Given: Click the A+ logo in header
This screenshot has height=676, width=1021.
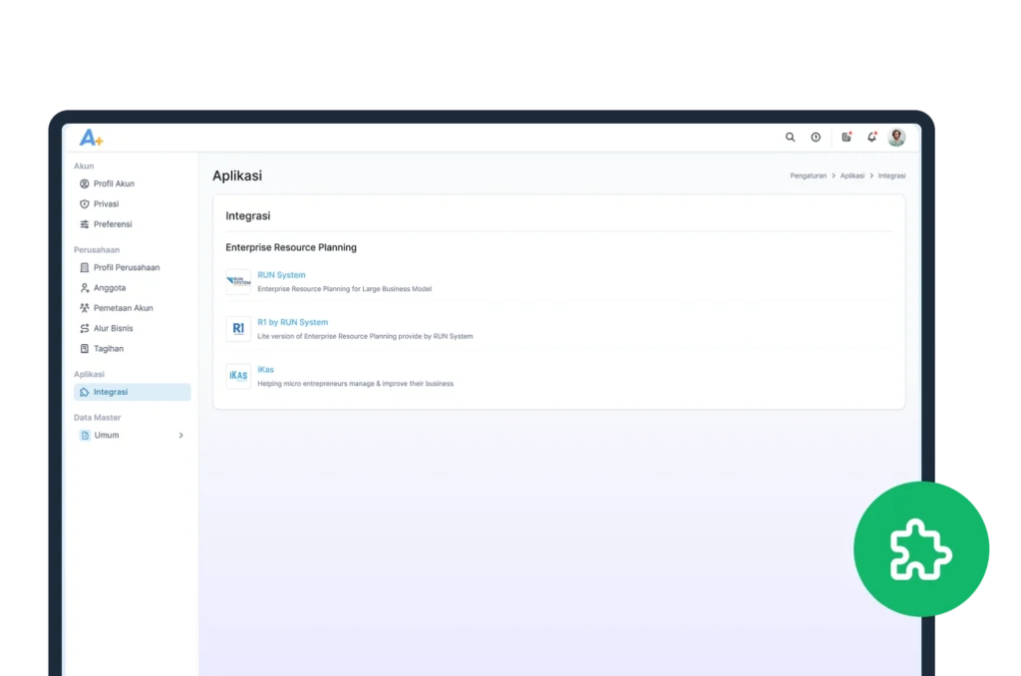Looking at the screenshot, I should point(91,138).
